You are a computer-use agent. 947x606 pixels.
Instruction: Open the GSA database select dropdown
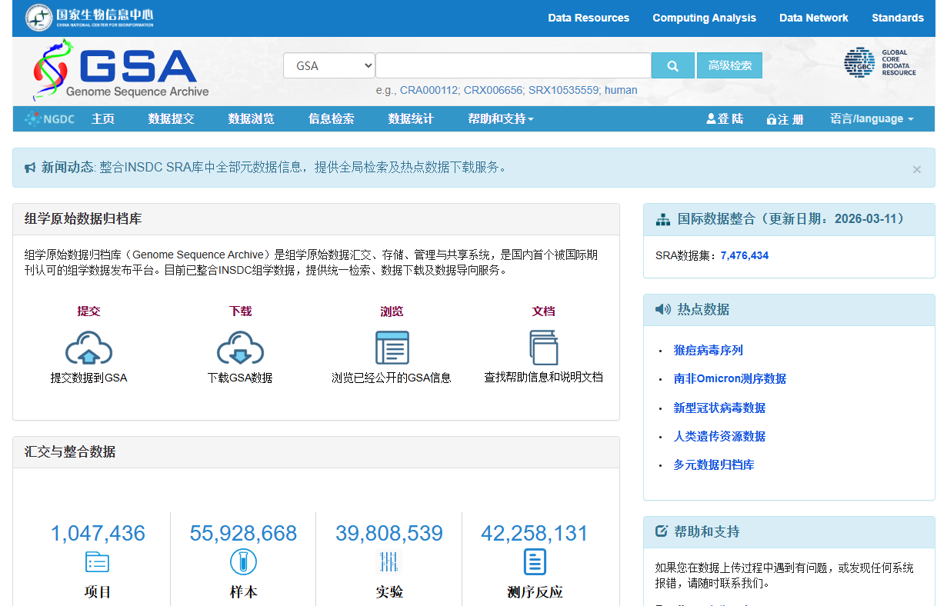click(329, 65)
